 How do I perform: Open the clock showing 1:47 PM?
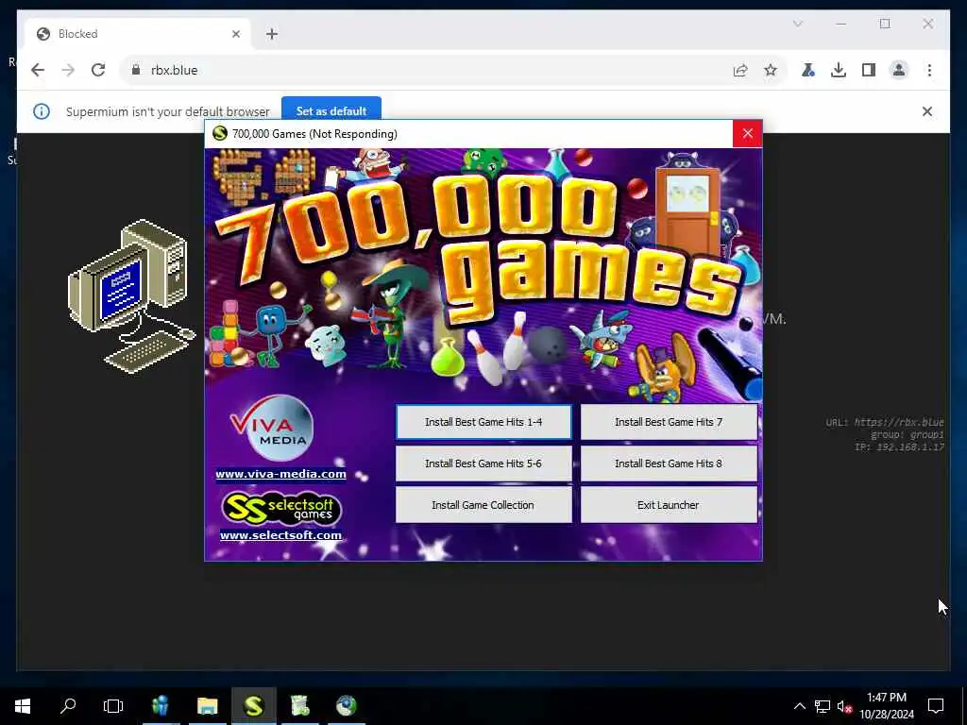[x=886, y=706]
